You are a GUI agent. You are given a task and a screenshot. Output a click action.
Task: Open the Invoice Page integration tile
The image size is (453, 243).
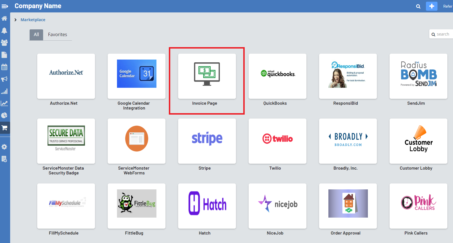(207, 76)
